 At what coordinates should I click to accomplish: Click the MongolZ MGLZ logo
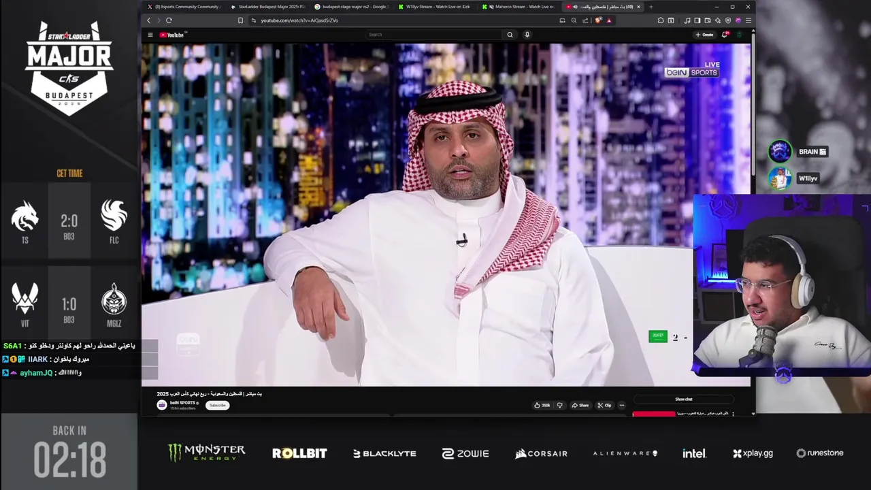pos(114,299)
